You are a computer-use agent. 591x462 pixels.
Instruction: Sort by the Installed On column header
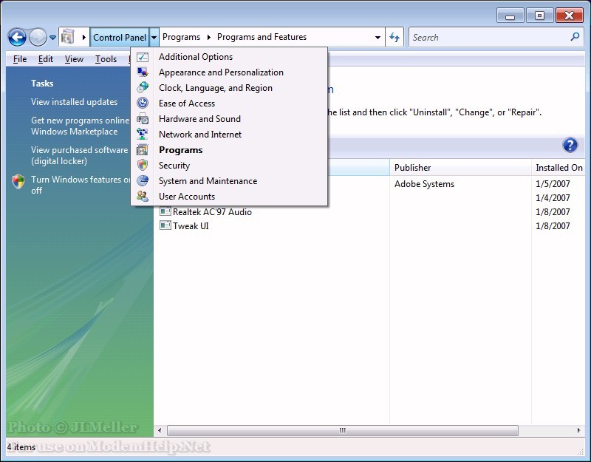click(x=558, y=168)
